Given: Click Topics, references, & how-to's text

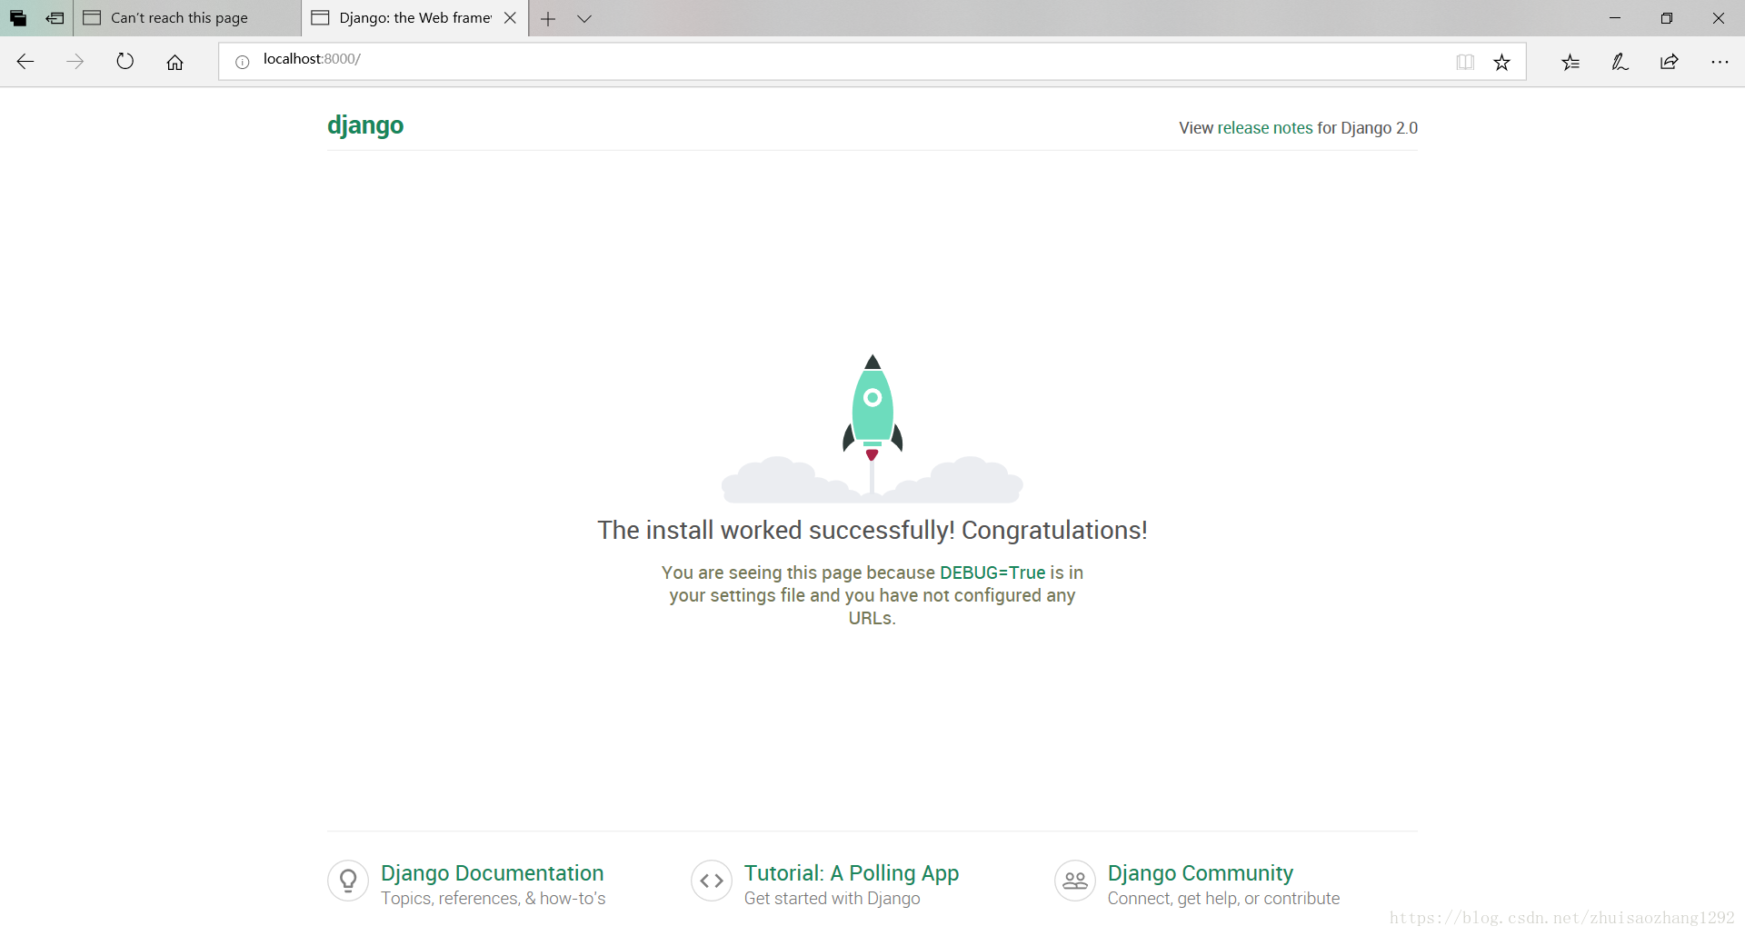Looking at the screenshot, I should click(x=493, y=898).
